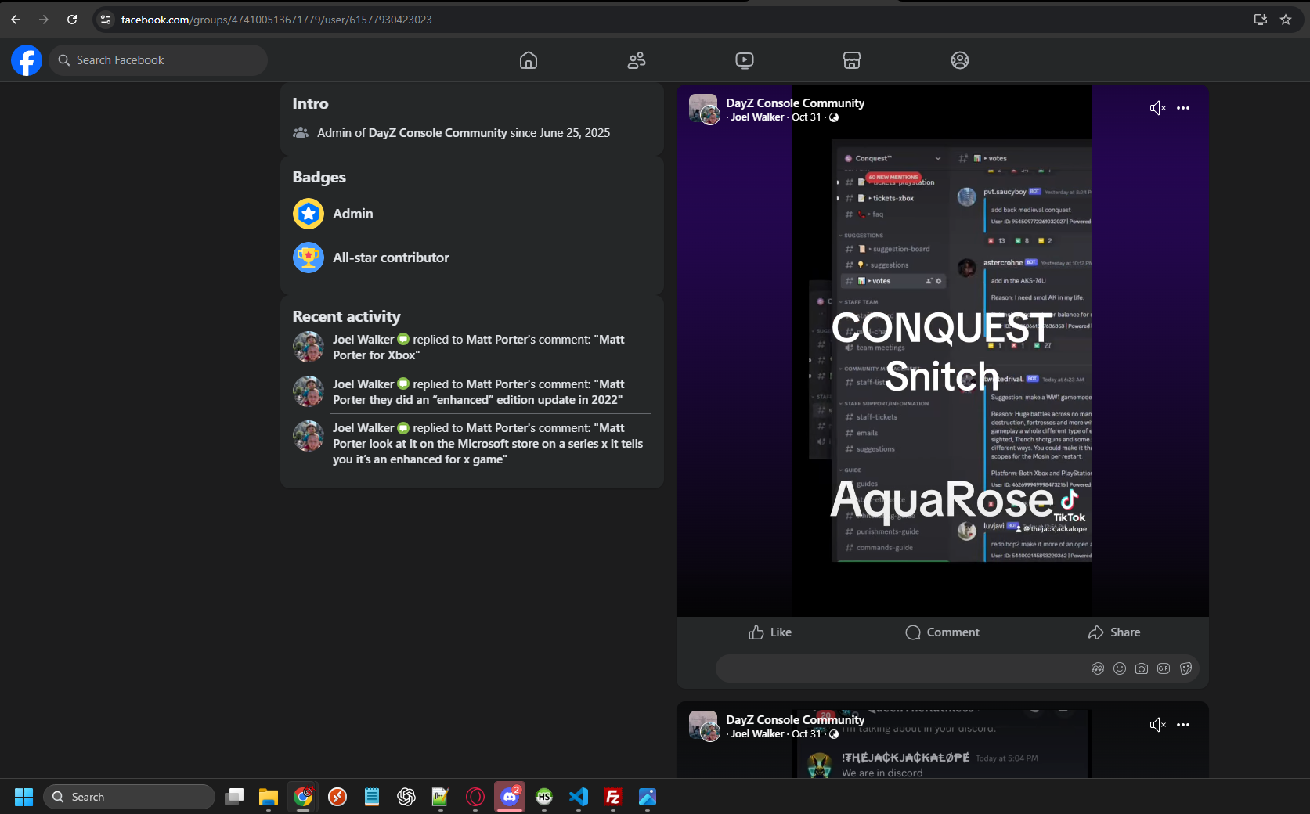Click Joel Walker avatar beside "Matt Porter for Xbox"
This screenshot has width=1310, height=814.
(x=309, y=347)
